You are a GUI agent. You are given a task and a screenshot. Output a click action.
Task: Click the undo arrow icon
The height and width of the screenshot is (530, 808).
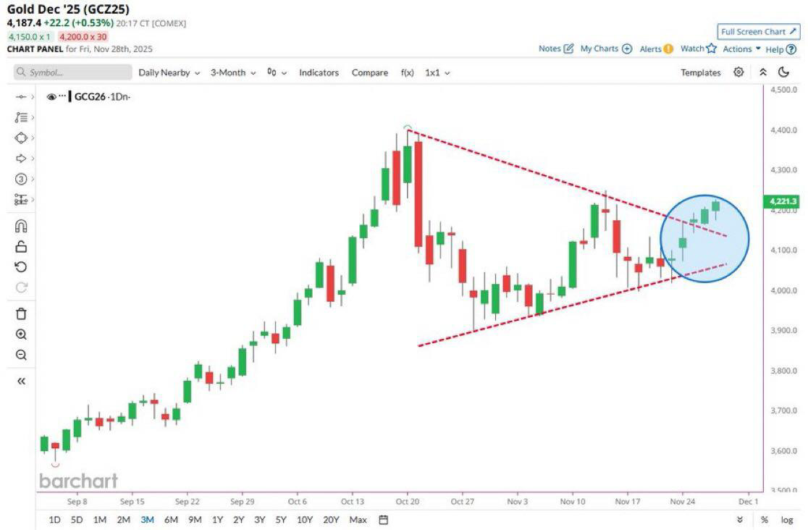coord(21,266)
